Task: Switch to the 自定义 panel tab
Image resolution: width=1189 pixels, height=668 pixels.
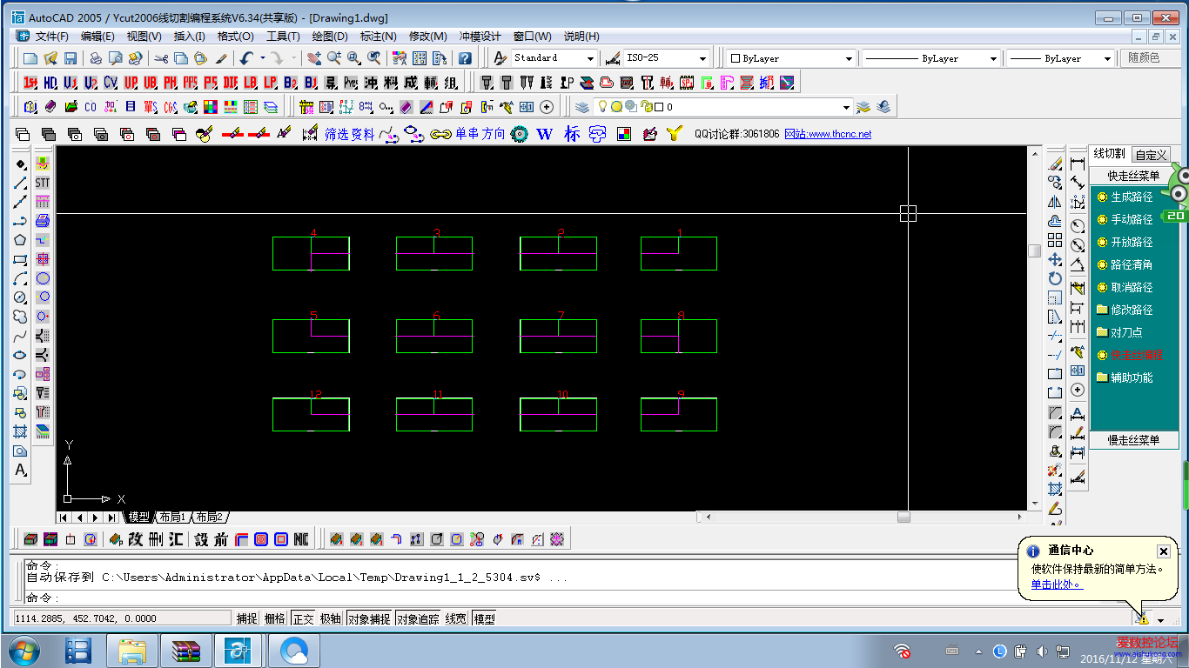Action: pos(1150,155)
